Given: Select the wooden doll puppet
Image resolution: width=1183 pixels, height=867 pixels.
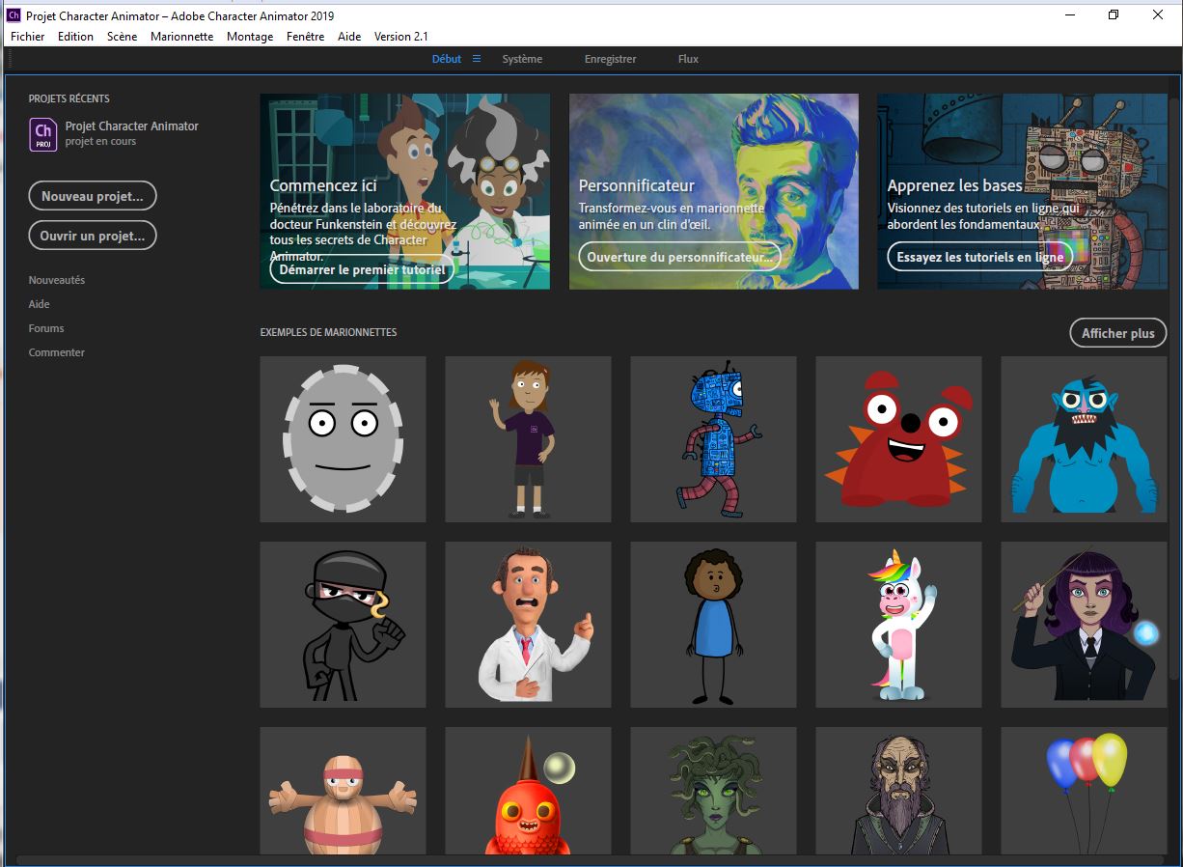Looking at the screenshot, I should [x=343, y=791].
